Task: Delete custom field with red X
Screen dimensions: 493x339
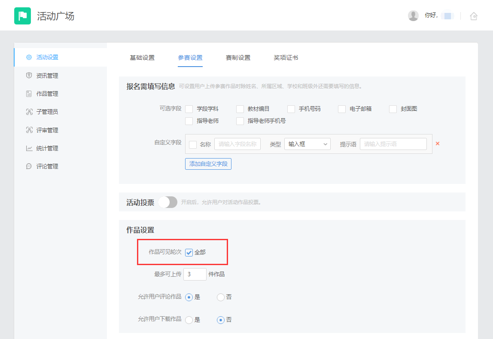Action: (438, 144)
